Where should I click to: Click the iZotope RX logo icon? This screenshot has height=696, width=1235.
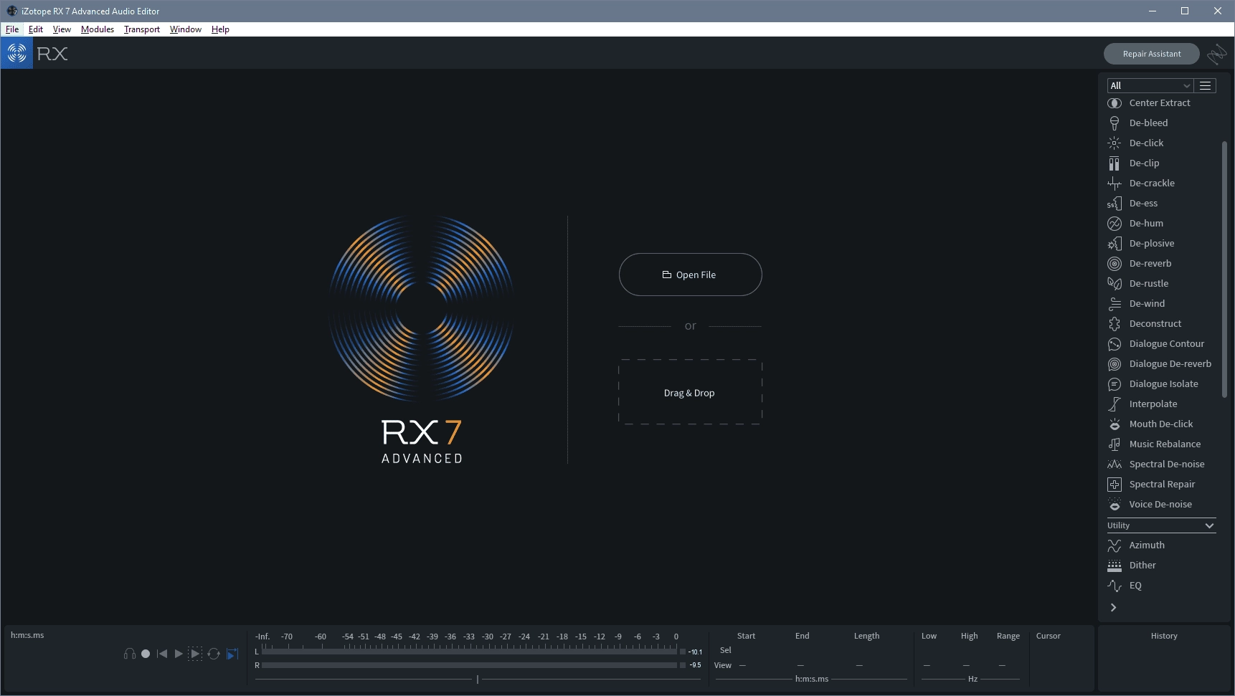16,53
